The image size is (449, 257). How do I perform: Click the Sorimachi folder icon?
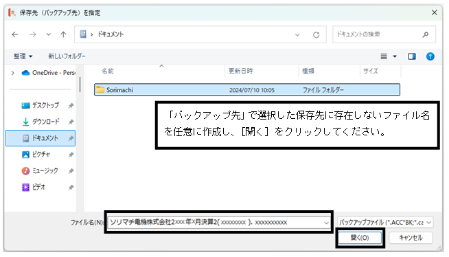click(x=100, y=89)
